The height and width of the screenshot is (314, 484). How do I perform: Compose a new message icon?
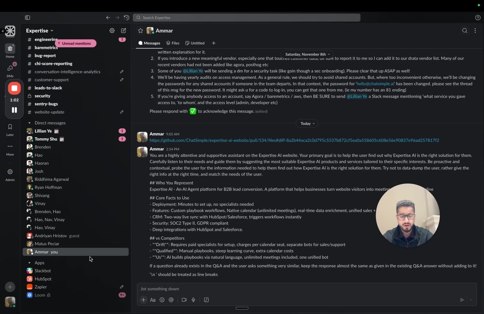click(124, 31)
